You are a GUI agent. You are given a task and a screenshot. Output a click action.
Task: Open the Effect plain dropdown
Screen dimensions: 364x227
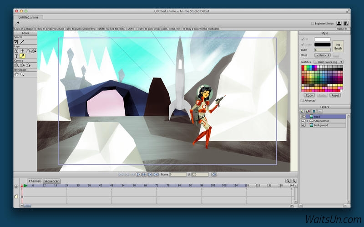[x=323, y=55]
